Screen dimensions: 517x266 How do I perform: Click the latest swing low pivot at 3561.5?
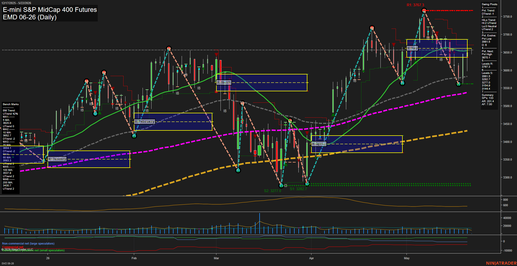click(x=459, y=84)
